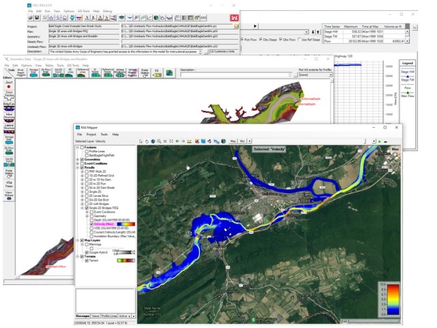Toggle the Features checkbox in layer tree

pyautogui.click(x=82, y=148)
